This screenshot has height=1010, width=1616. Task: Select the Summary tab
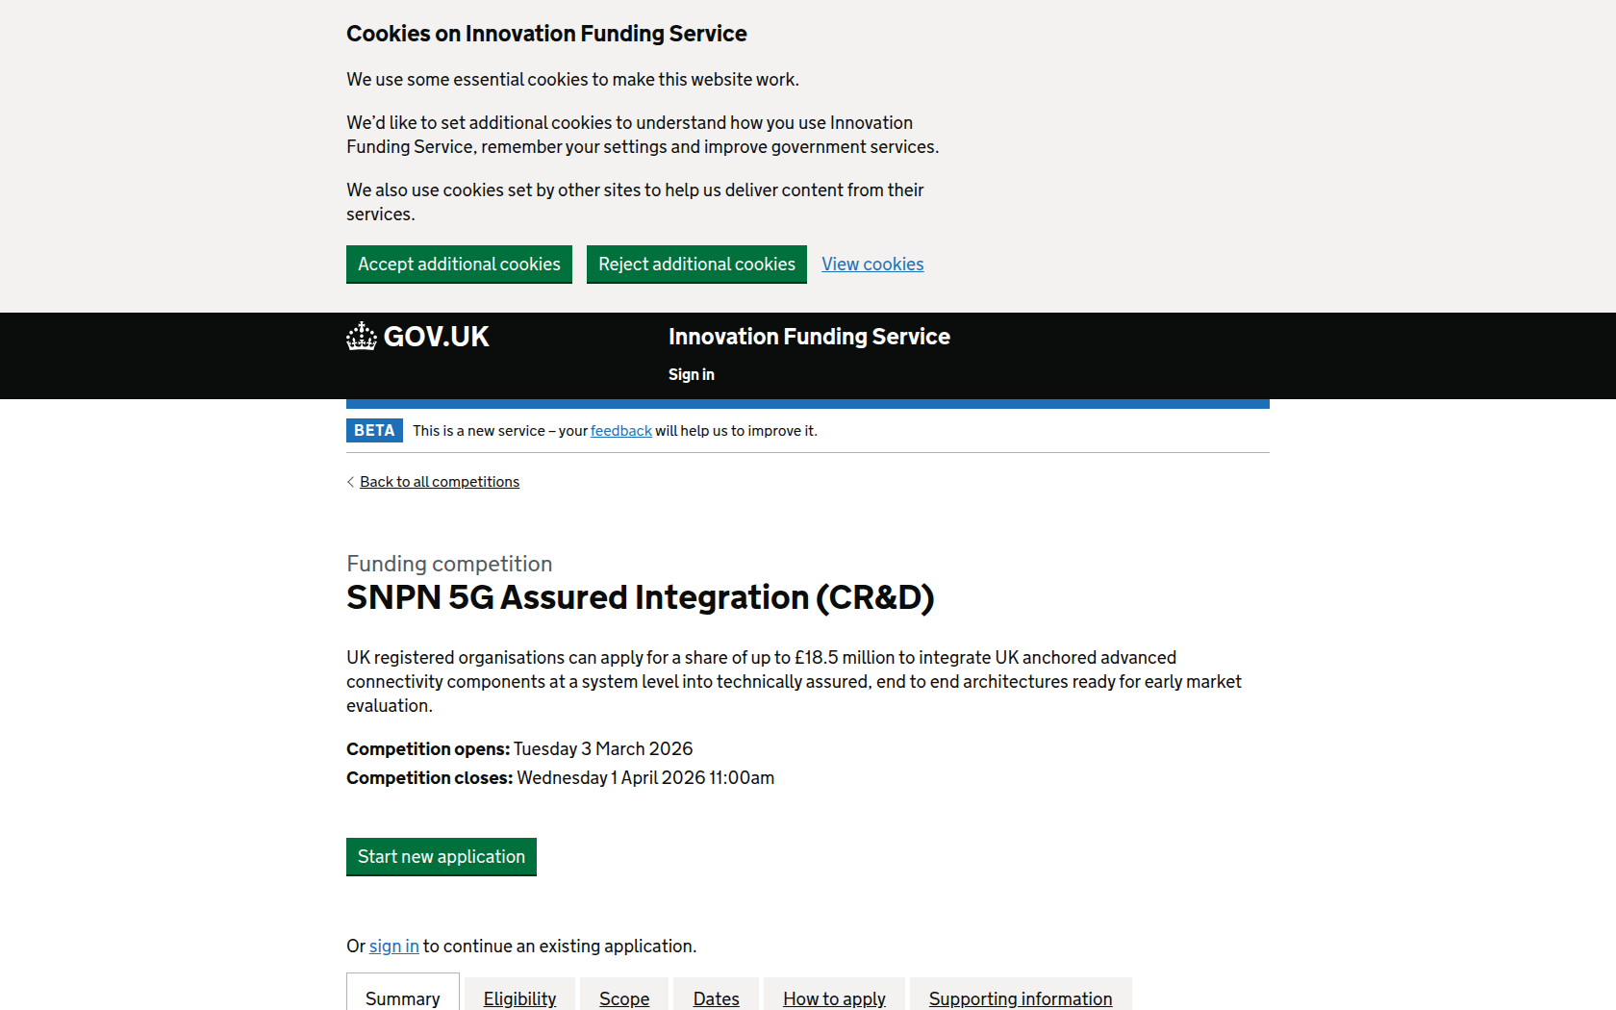(x=402, y=997)
